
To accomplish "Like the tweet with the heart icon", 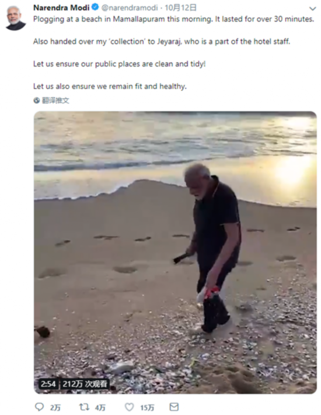I will tap(129, 407).
